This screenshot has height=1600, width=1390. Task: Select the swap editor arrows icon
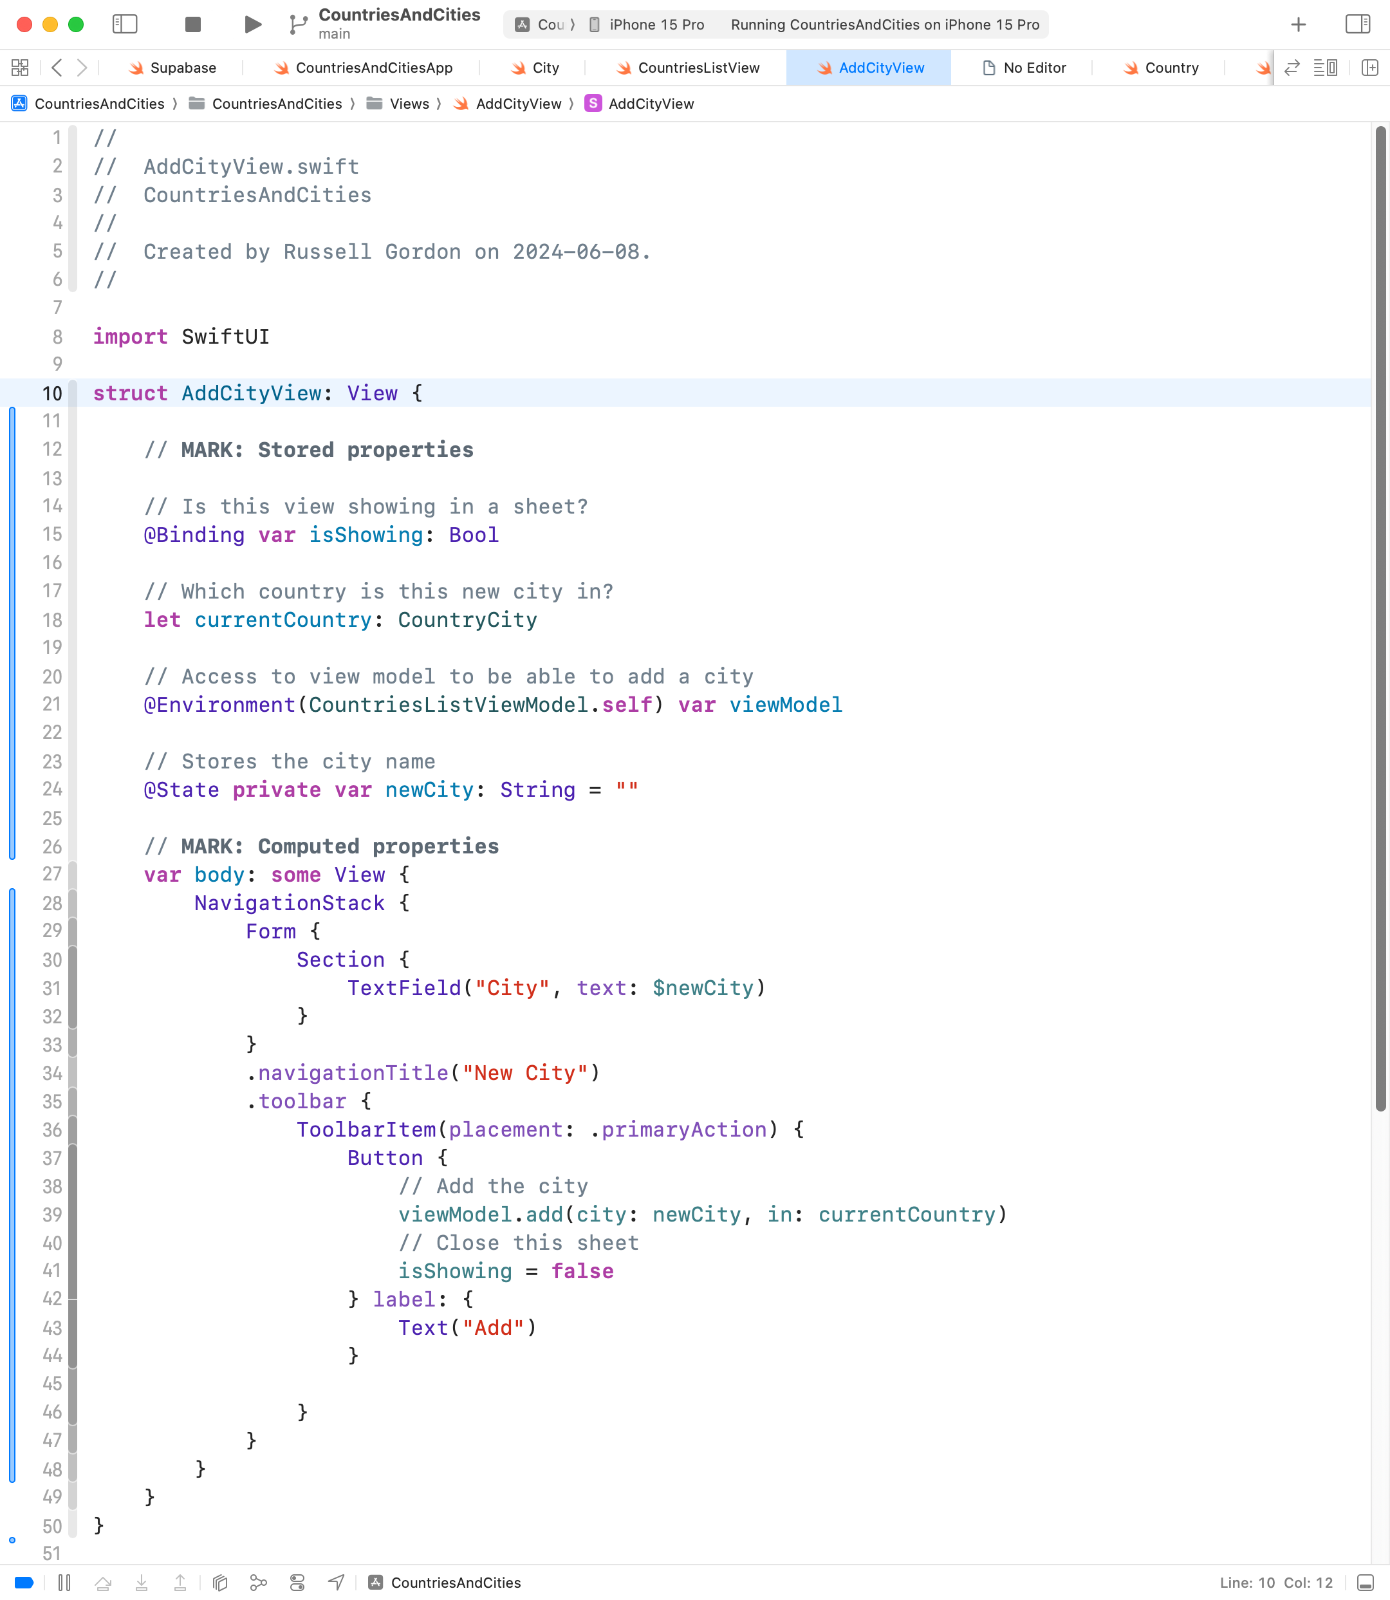[1291, 68]
